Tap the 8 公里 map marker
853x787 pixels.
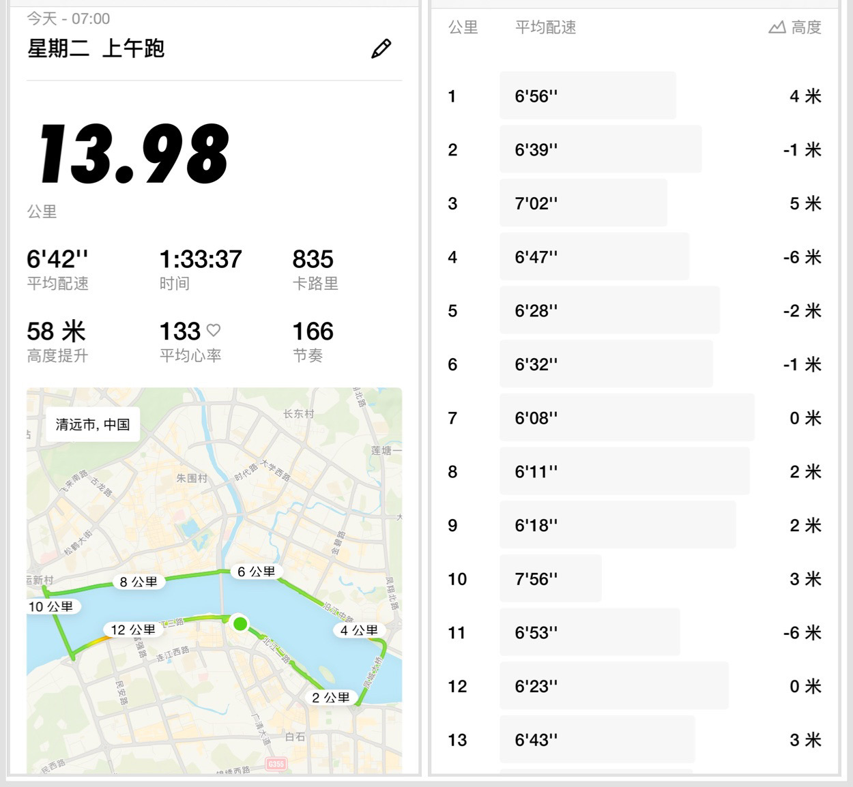pos(139,582)
